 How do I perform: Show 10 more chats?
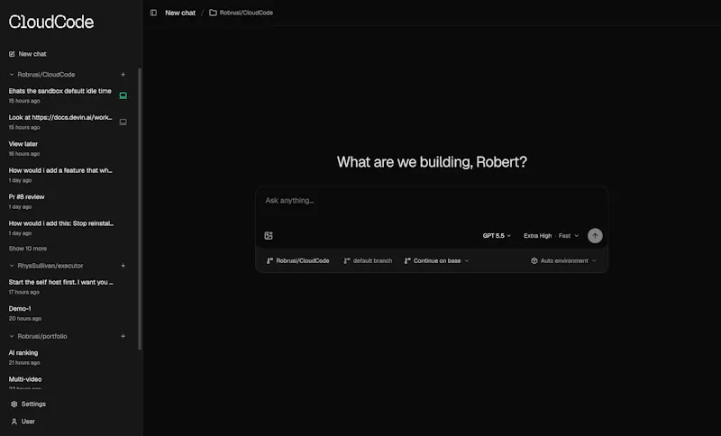[28, 249]
